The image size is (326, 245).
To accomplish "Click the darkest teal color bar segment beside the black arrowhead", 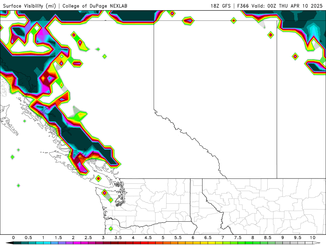I will pos(17,243).
